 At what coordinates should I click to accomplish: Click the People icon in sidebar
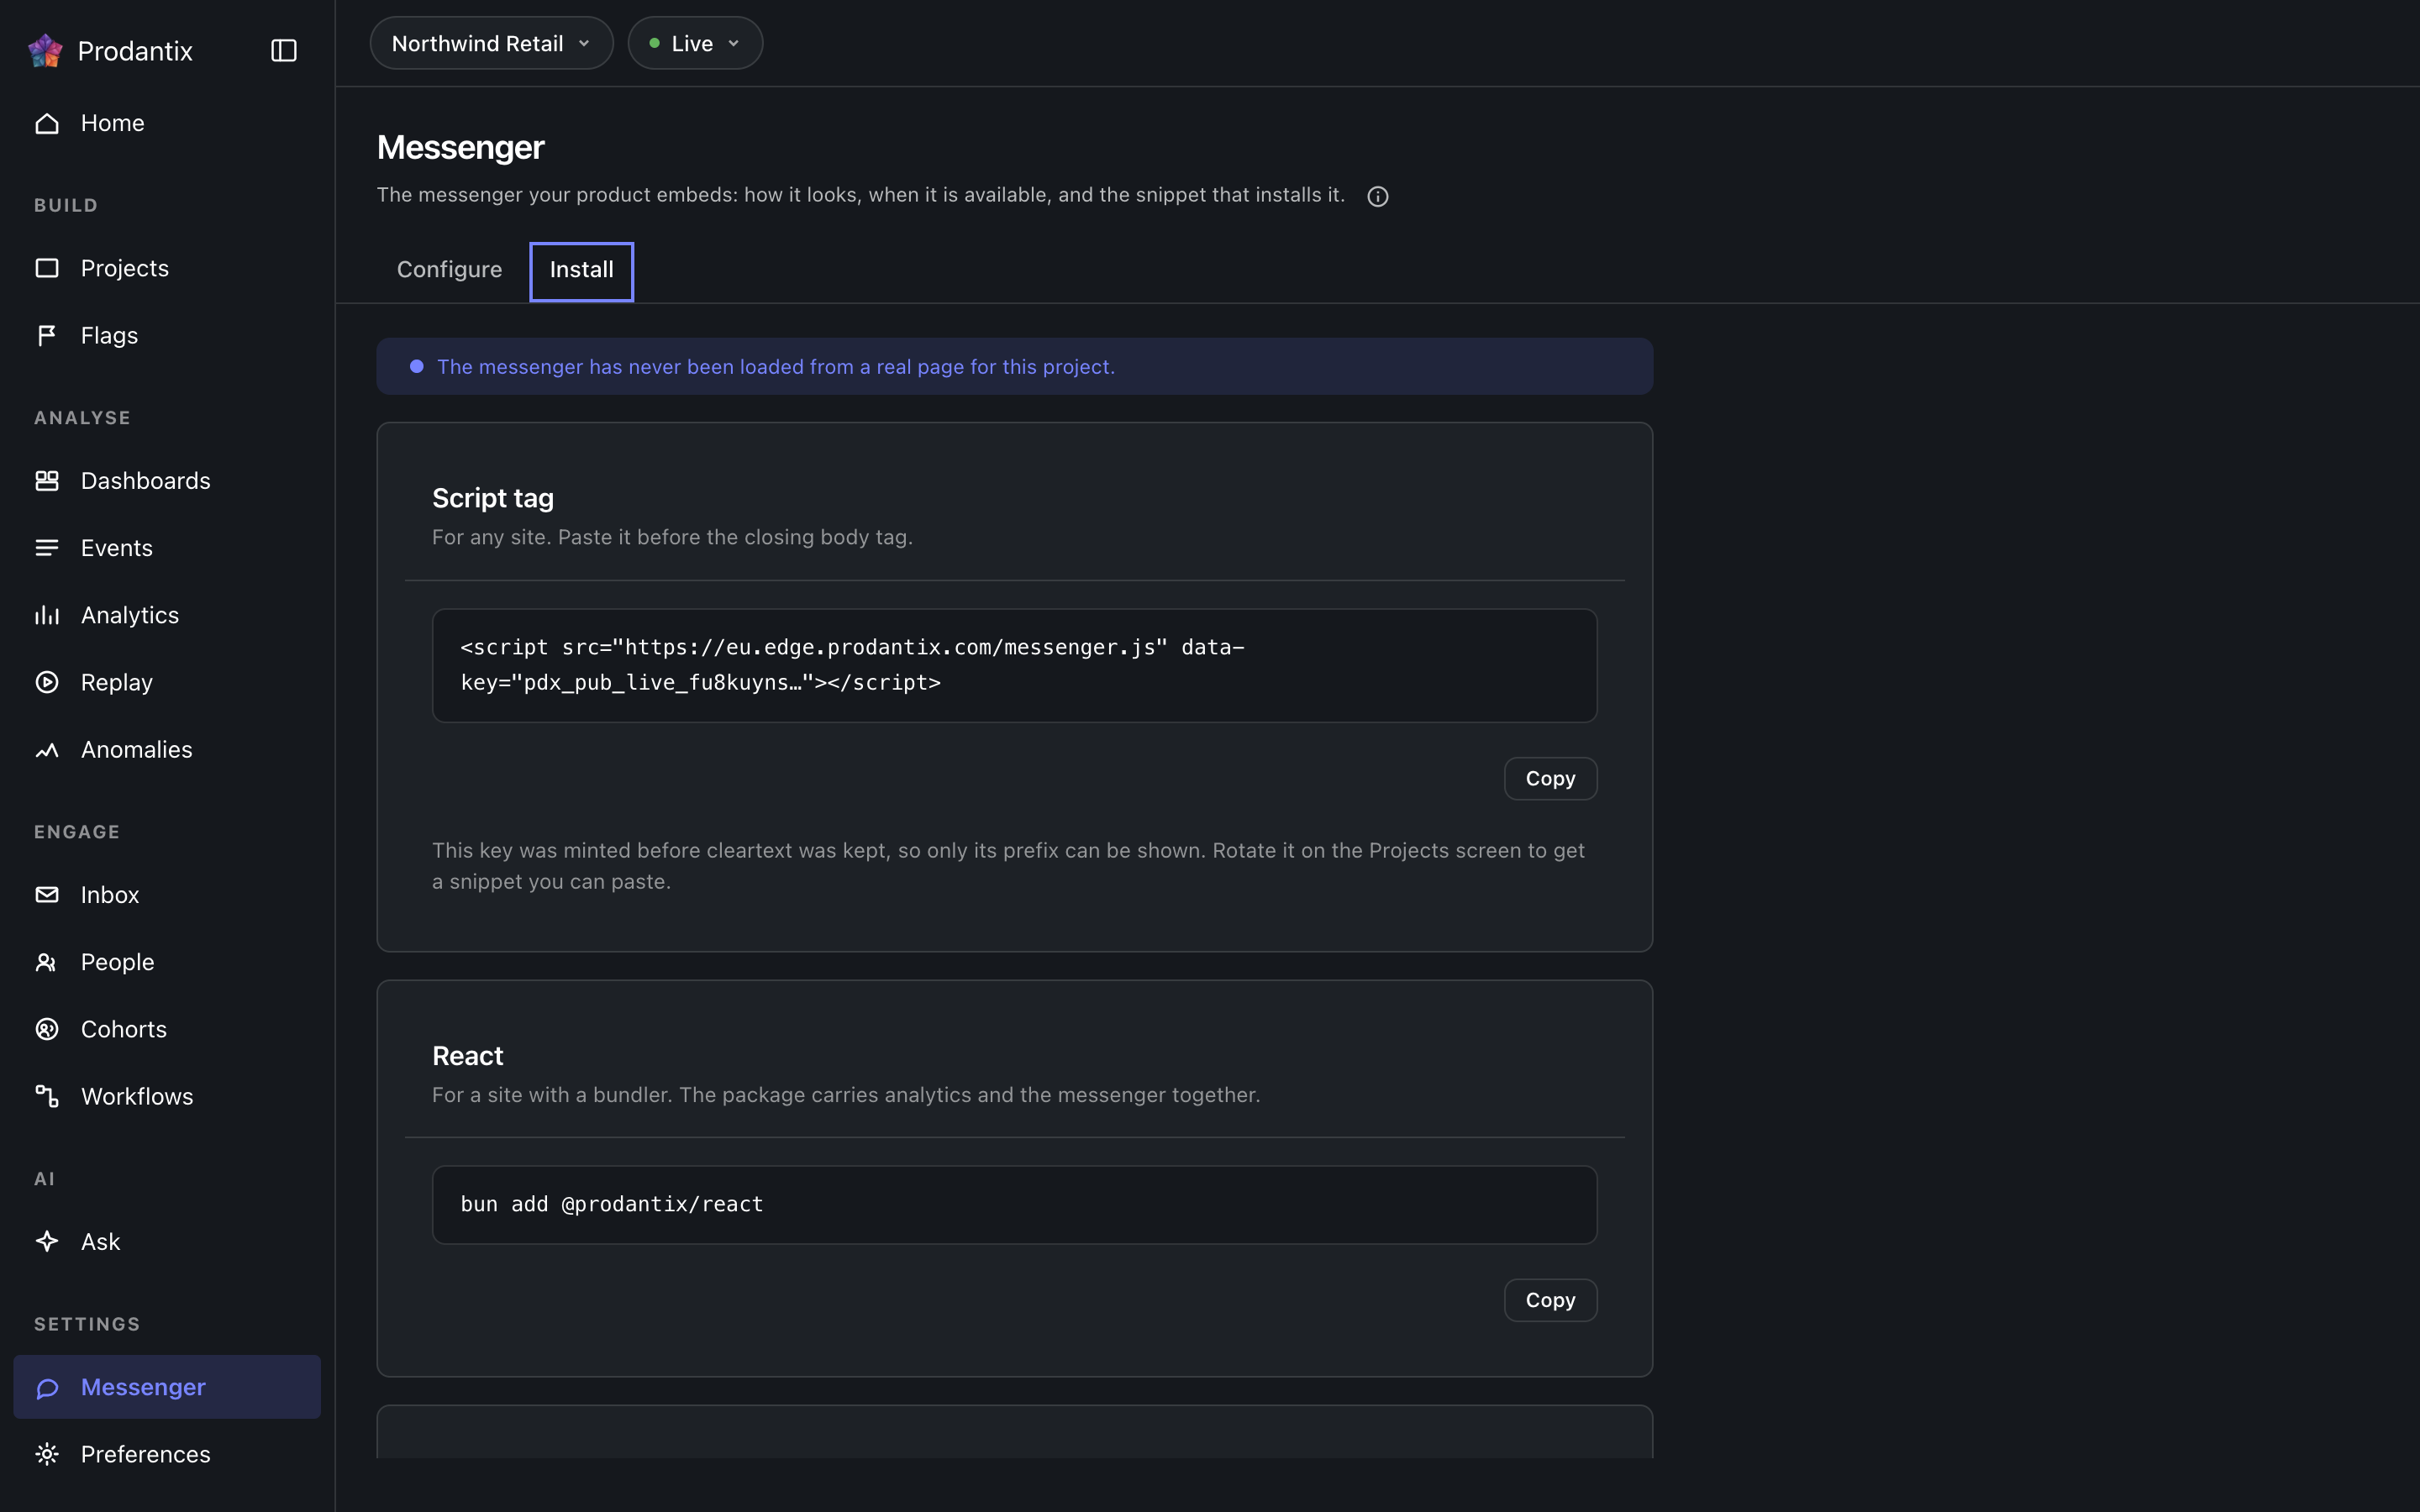click(47, 962)
